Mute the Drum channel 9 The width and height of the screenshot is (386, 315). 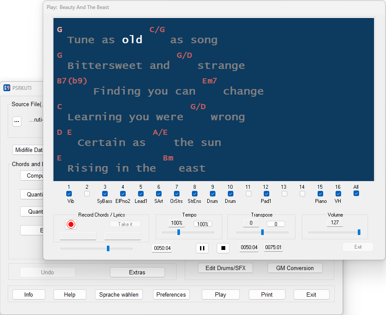(x=212, y=193)
